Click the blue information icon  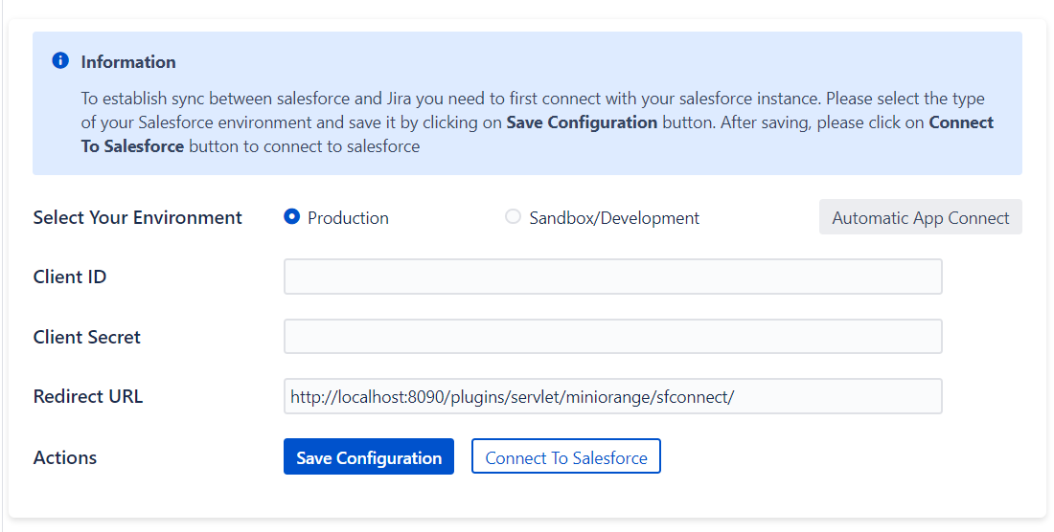[x=60, y=61]
